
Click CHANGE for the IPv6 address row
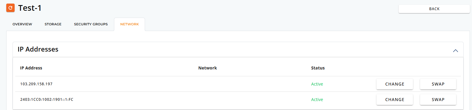coord(395,100)
